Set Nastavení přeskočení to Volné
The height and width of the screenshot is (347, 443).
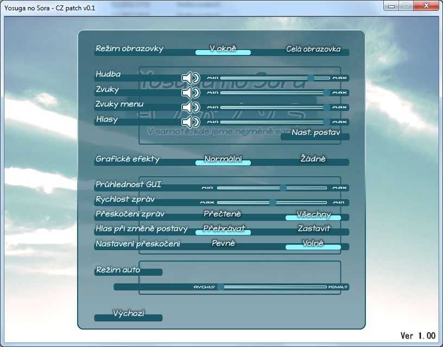click(313, 245)
